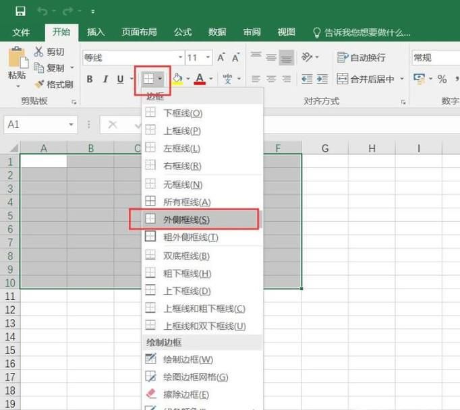This screenshot has width=460, height=410.
Task: Open the fill color dropdown arrow
Action: [188, 79]
